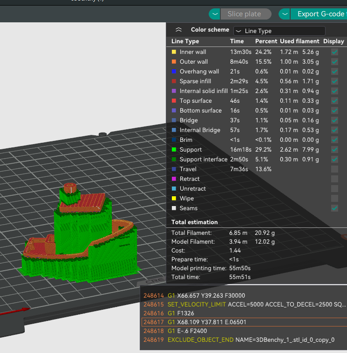Toggle Support interface display checkbox
Image resolution: width=347 pixels, height=353 pixels.
pyautogui.click(x=334, y=160)
